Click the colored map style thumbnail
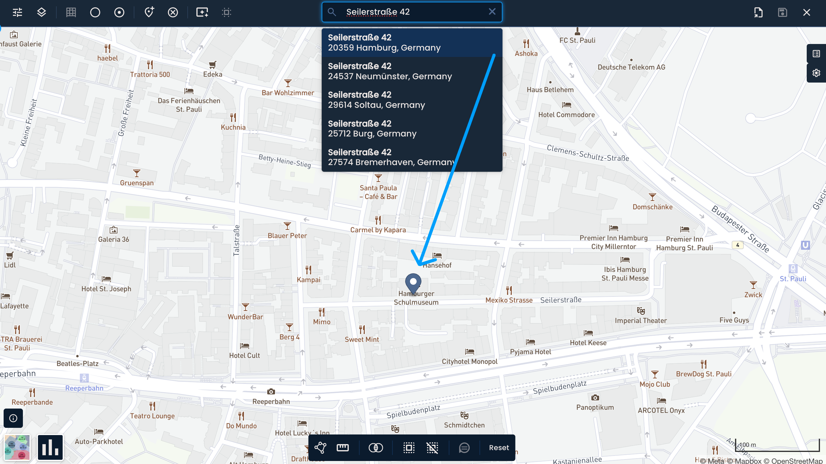 click(17, 447)
